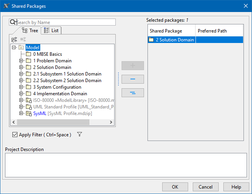This screenshot has height=194, width=252.
Task: Click the filter funnel icon
Action: pyautogui.click(x=79, y=134)
